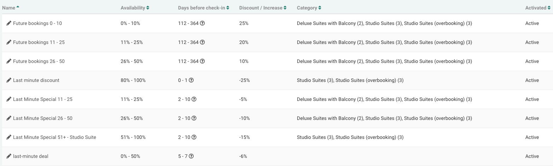
Task: Click help icon beside 0 - 1 days
Action: [x=191, y=80]
